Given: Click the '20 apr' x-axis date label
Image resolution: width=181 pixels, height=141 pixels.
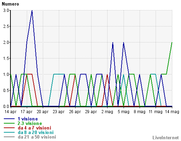Looking at the screenshot, I should (x=42, y=112).
